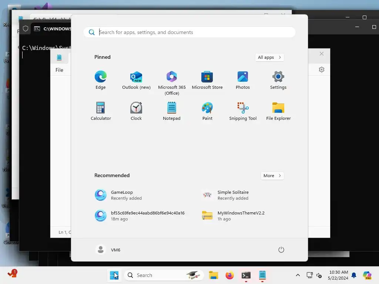Switch to Notepad on the taskbar
This screenshot has width=379, height=284.
(x=262, y=275)
